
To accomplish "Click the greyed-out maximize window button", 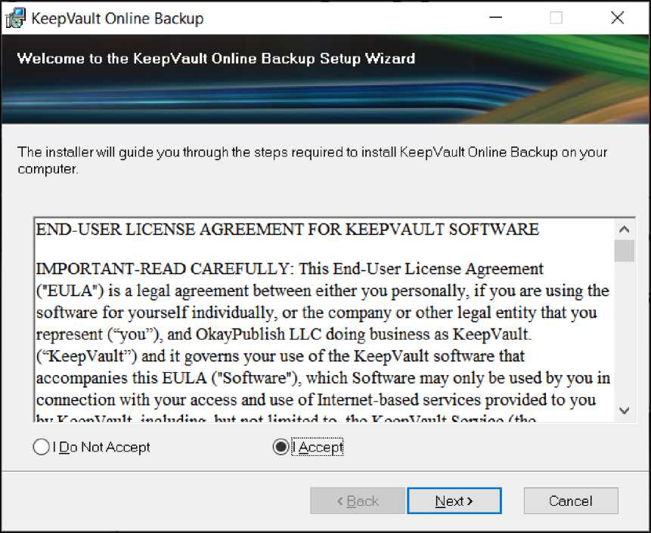I will point(556,18).
